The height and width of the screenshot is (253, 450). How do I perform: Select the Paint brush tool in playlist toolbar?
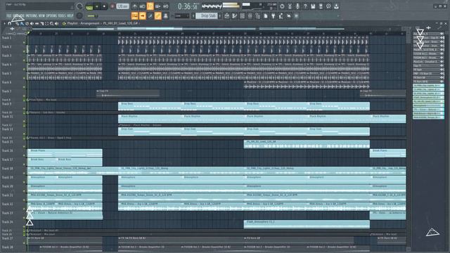click(22, 23)
